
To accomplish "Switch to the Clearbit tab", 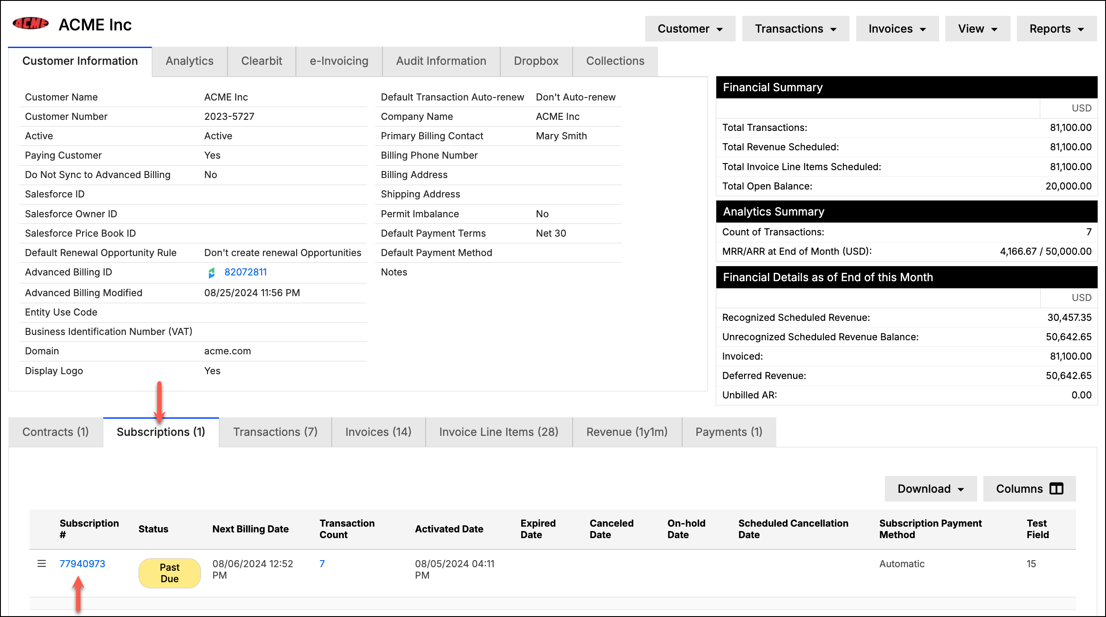I will [x=261, y=61].
